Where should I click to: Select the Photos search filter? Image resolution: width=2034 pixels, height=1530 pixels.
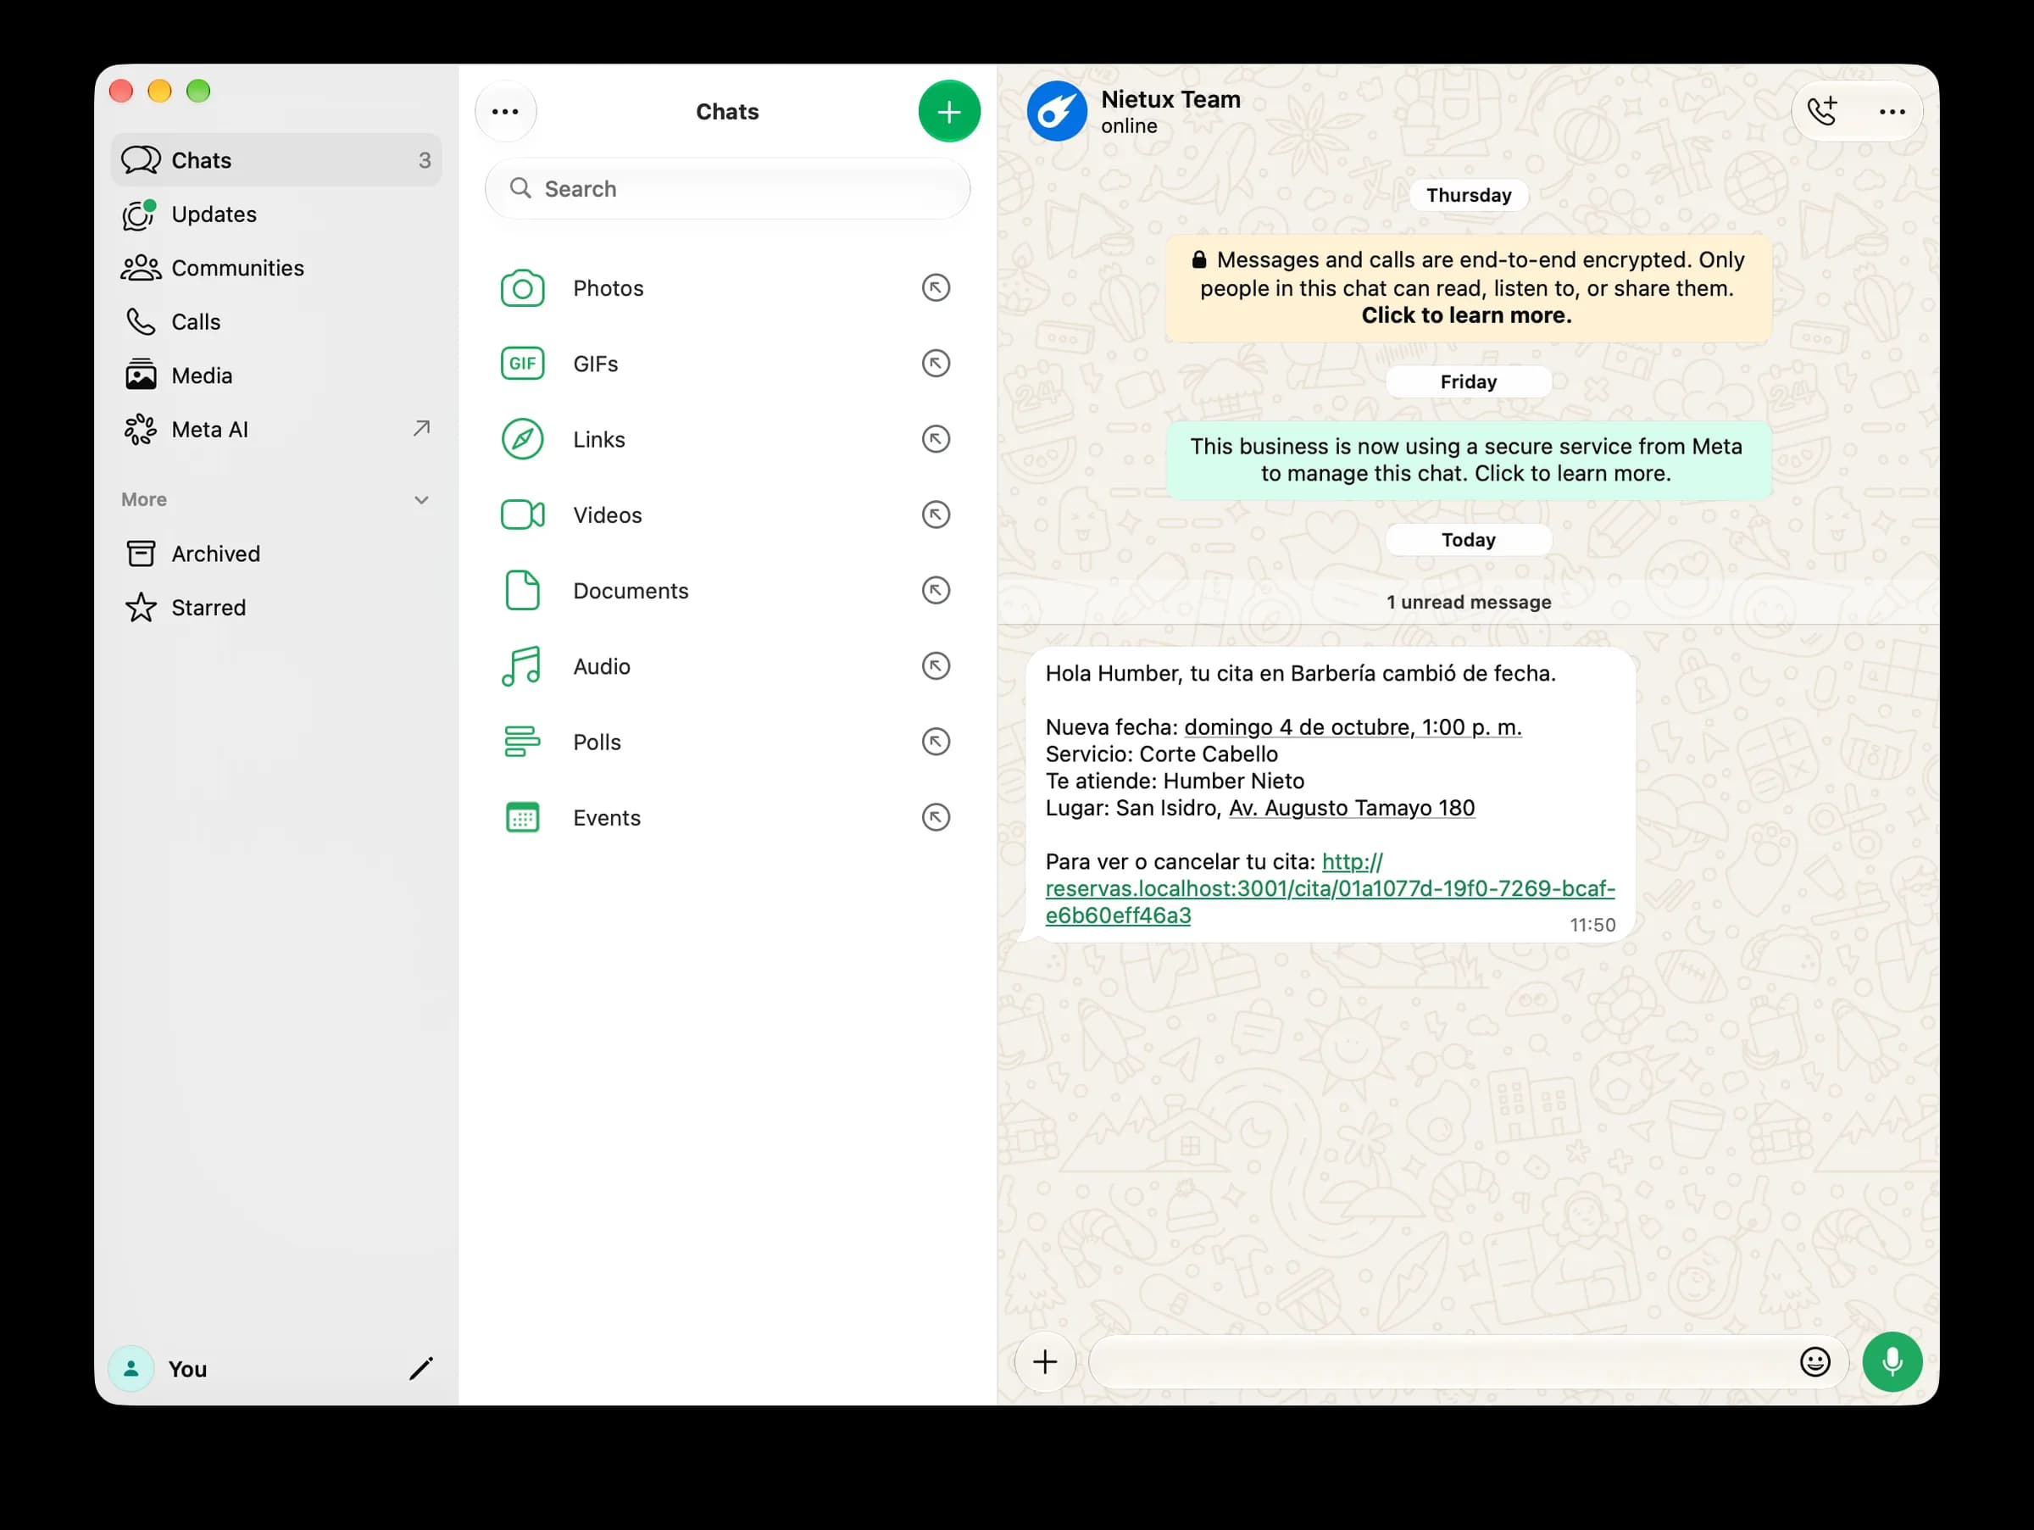[x=727, y=289]
